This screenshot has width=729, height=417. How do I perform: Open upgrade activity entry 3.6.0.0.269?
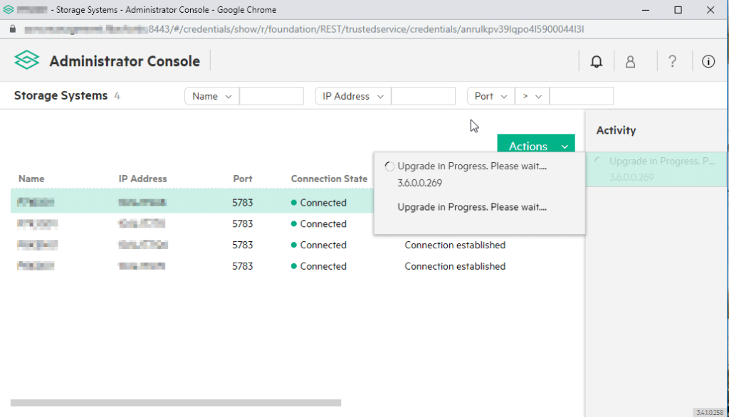(x=656, y=169)
